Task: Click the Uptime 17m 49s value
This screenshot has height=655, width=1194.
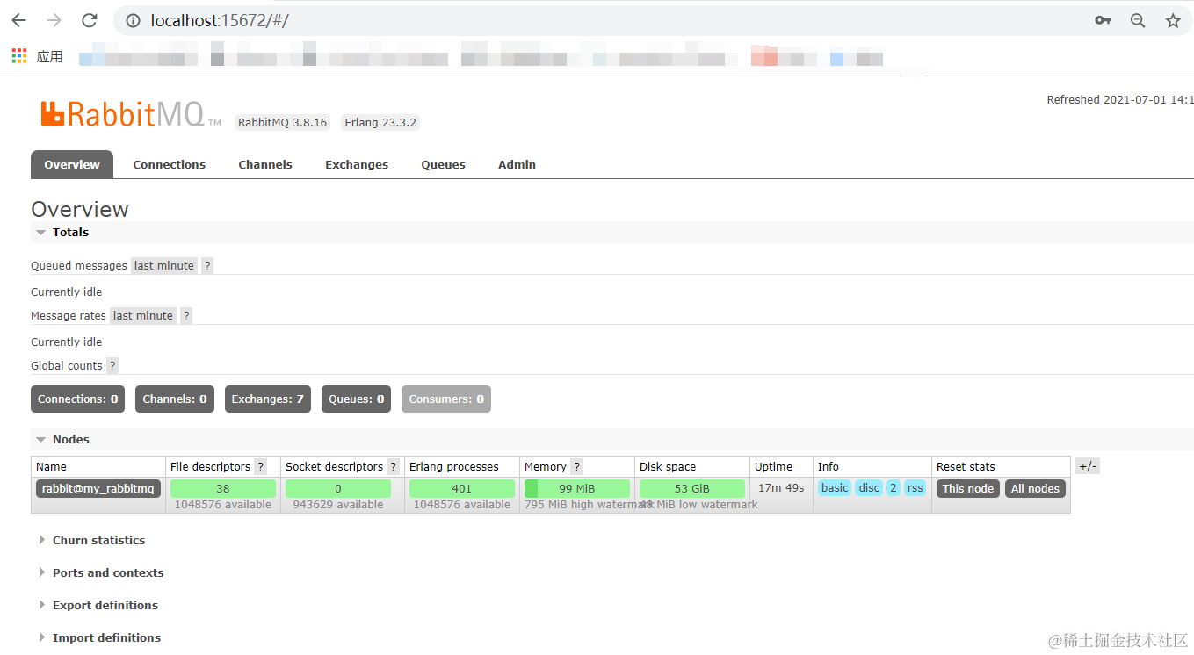Action: (782, 487)
